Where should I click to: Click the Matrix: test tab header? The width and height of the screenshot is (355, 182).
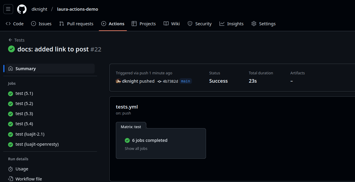[131, 127]
